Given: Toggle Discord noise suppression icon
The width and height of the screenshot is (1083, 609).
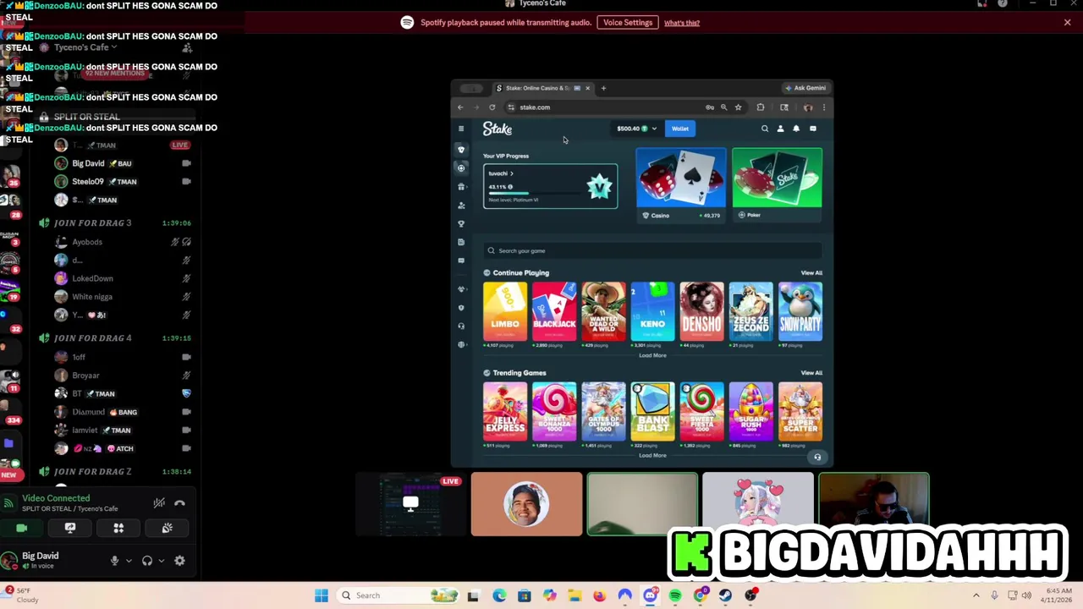Looking at the screenshot, I should point(159,502).
